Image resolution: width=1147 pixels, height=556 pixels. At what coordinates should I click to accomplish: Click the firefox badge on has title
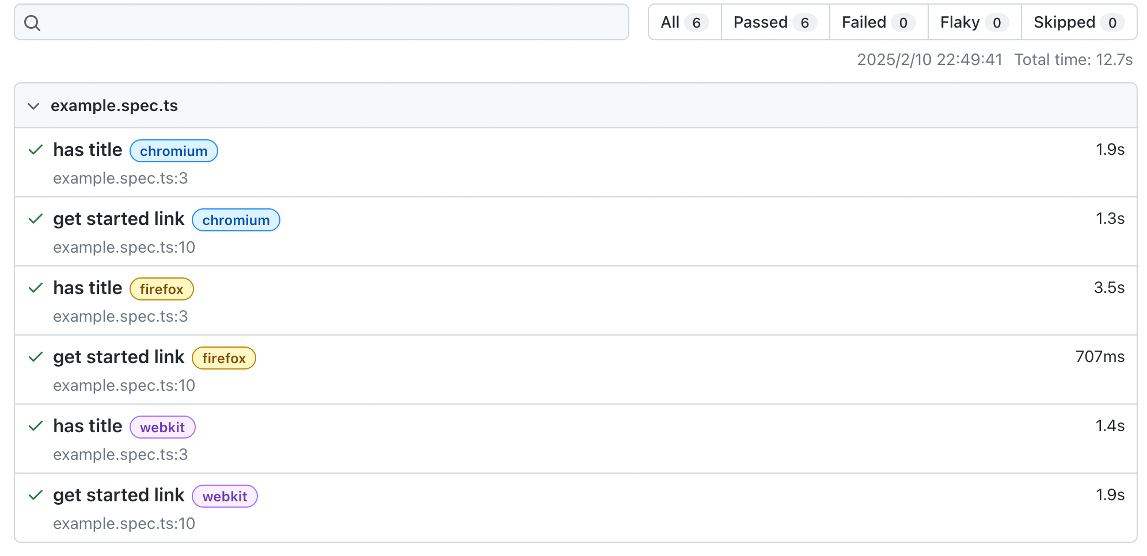pos(161,289)
